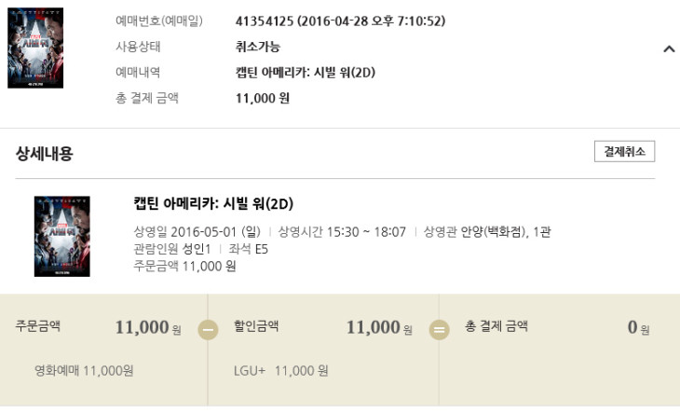
Task: Click the equals circle icon before total
Action: coord(438,329)
